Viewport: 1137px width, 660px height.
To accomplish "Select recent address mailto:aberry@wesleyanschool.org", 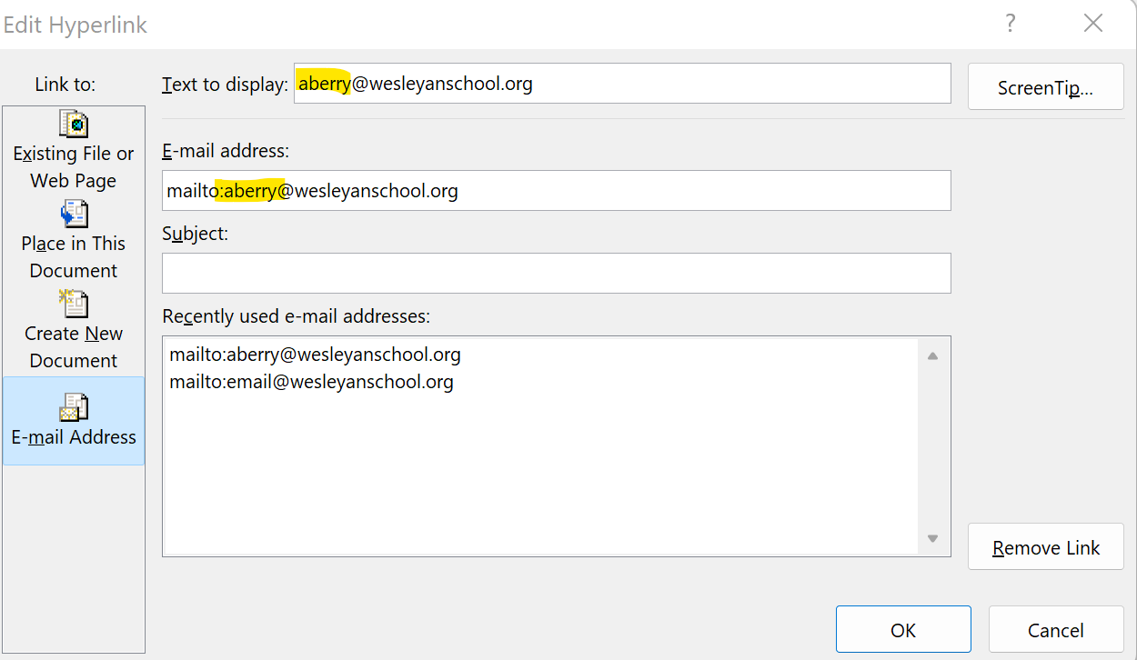I will tap(315, 354).
